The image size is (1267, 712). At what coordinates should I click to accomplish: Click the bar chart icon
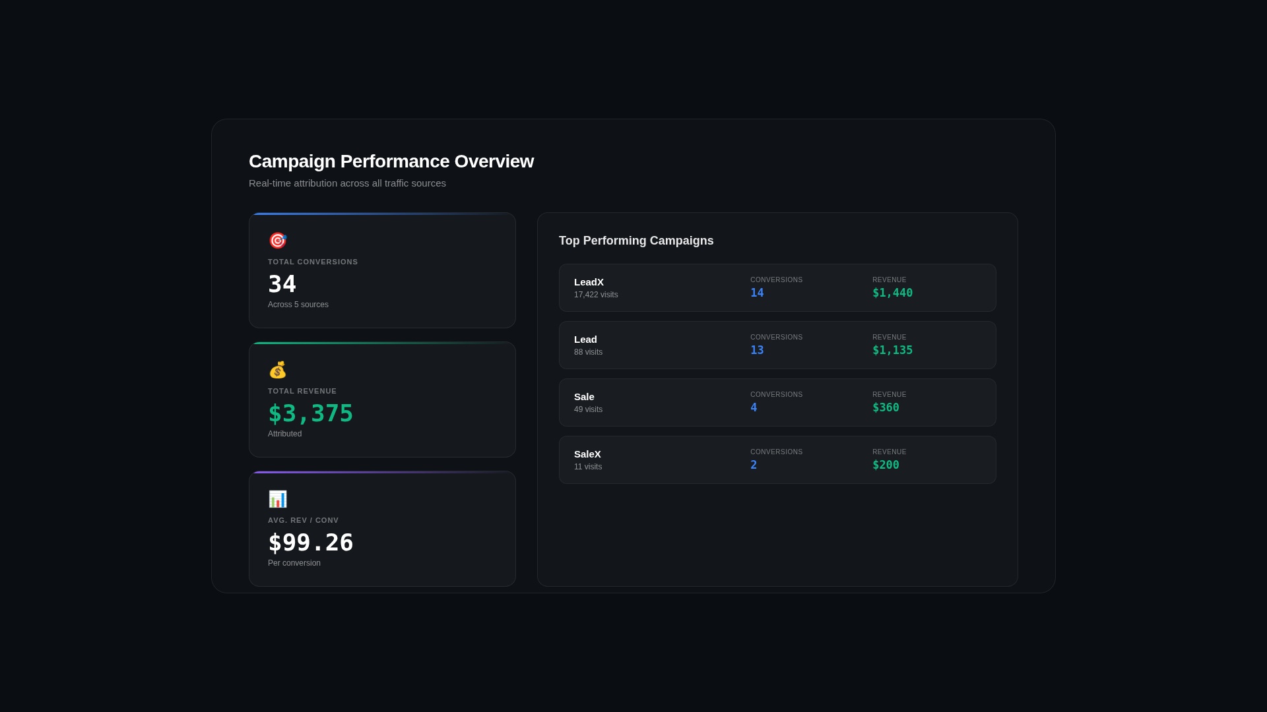[x=277, y=499]
